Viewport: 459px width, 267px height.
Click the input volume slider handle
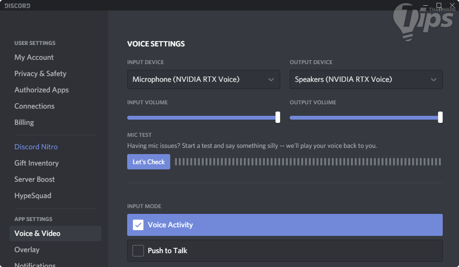(x=278, y=117)
